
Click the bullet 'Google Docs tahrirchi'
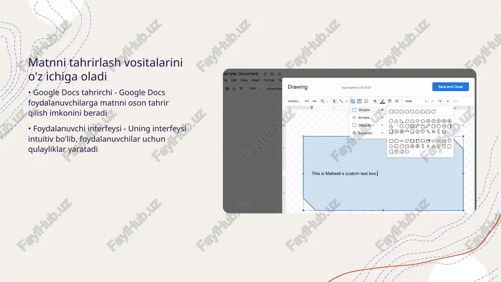99,92
